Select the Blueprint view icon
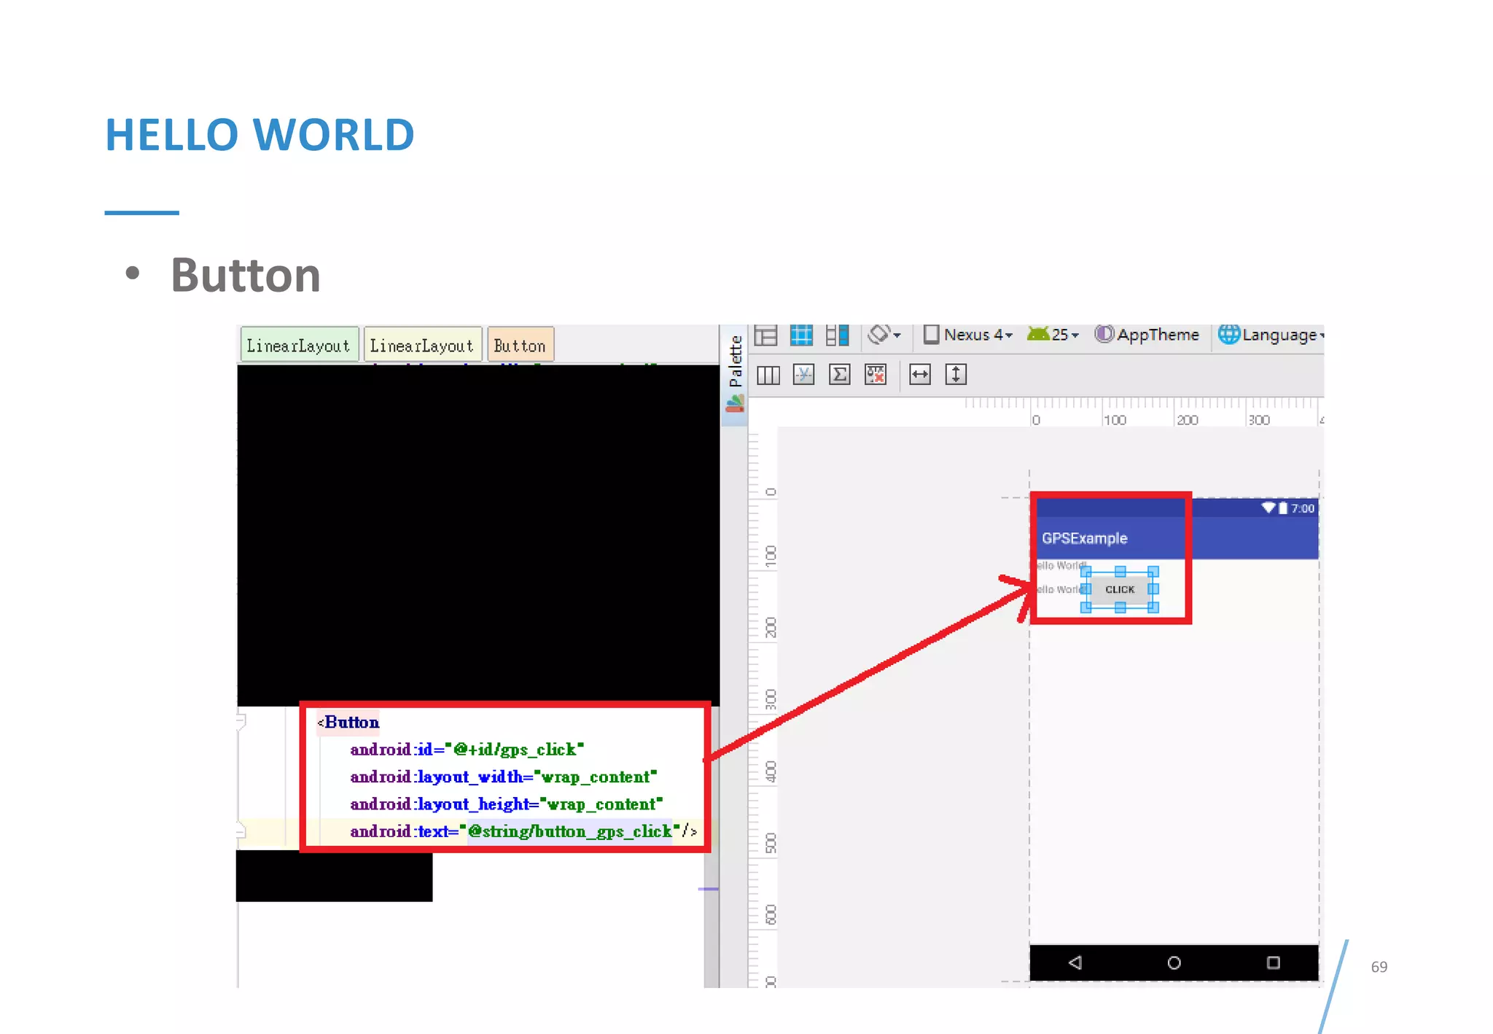The width and height of the screenshot is (1493, 1034). pyautogui.click(x=801, y=335)
